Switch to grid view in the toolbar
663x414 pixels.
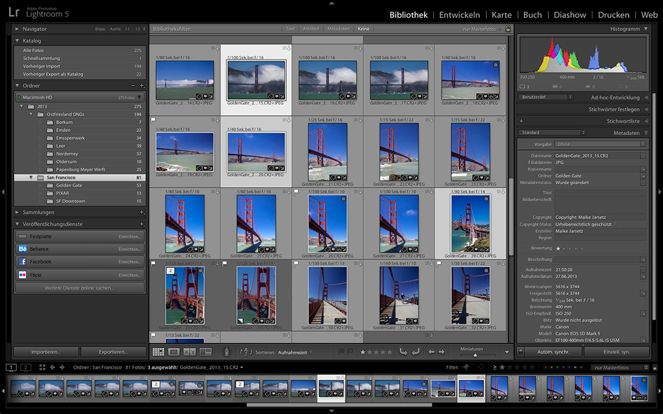[158, 352]
